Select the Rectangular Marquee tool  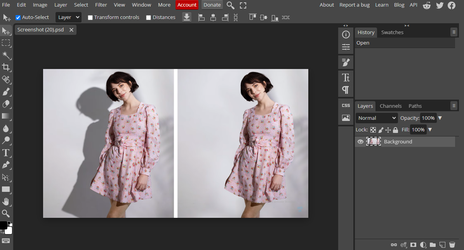pos(6,43)
